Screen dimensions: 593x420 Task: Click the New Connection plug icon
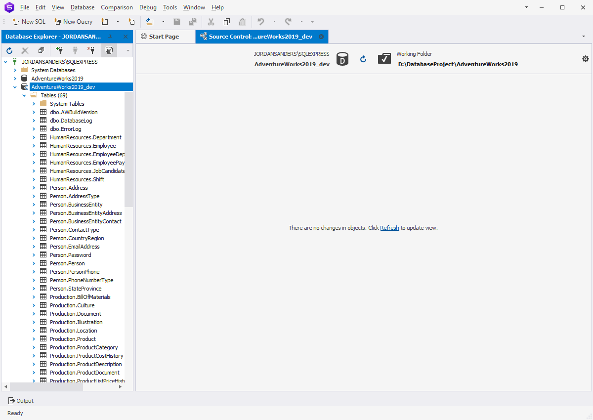[60, 50]
